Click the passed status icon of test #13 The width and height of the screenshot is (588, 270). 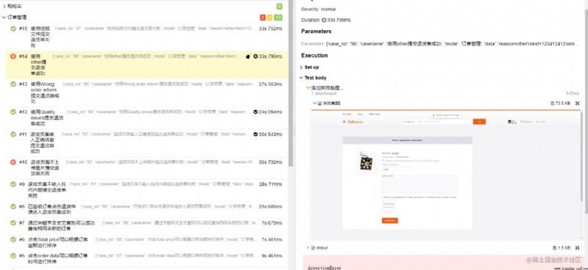13,84
